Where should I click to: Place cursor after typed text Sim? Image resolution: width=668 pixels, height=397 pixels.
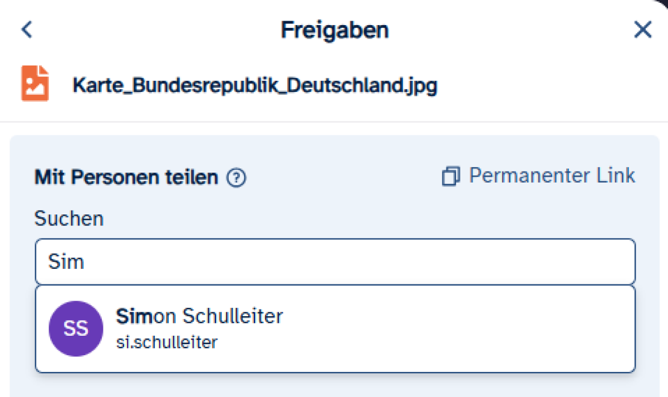pyautogui.click(x=86, y=262)
